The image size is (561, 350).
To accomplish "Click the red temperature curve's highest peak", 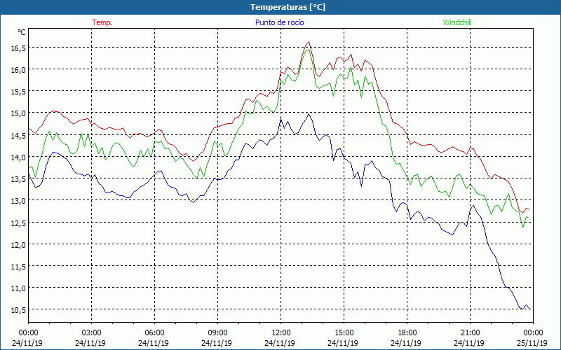I will 309,42.
